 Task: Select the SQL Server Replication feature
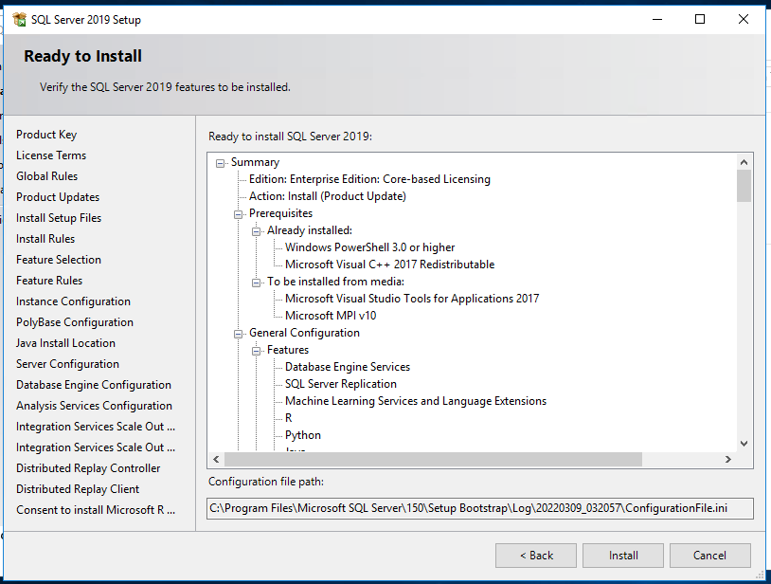point(341,384)
